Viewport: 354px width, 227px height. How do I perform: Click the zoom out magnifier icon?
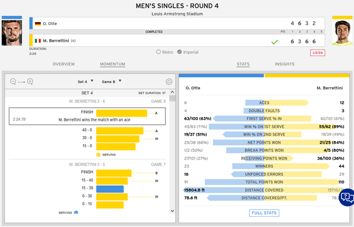(x=13, y=82)
